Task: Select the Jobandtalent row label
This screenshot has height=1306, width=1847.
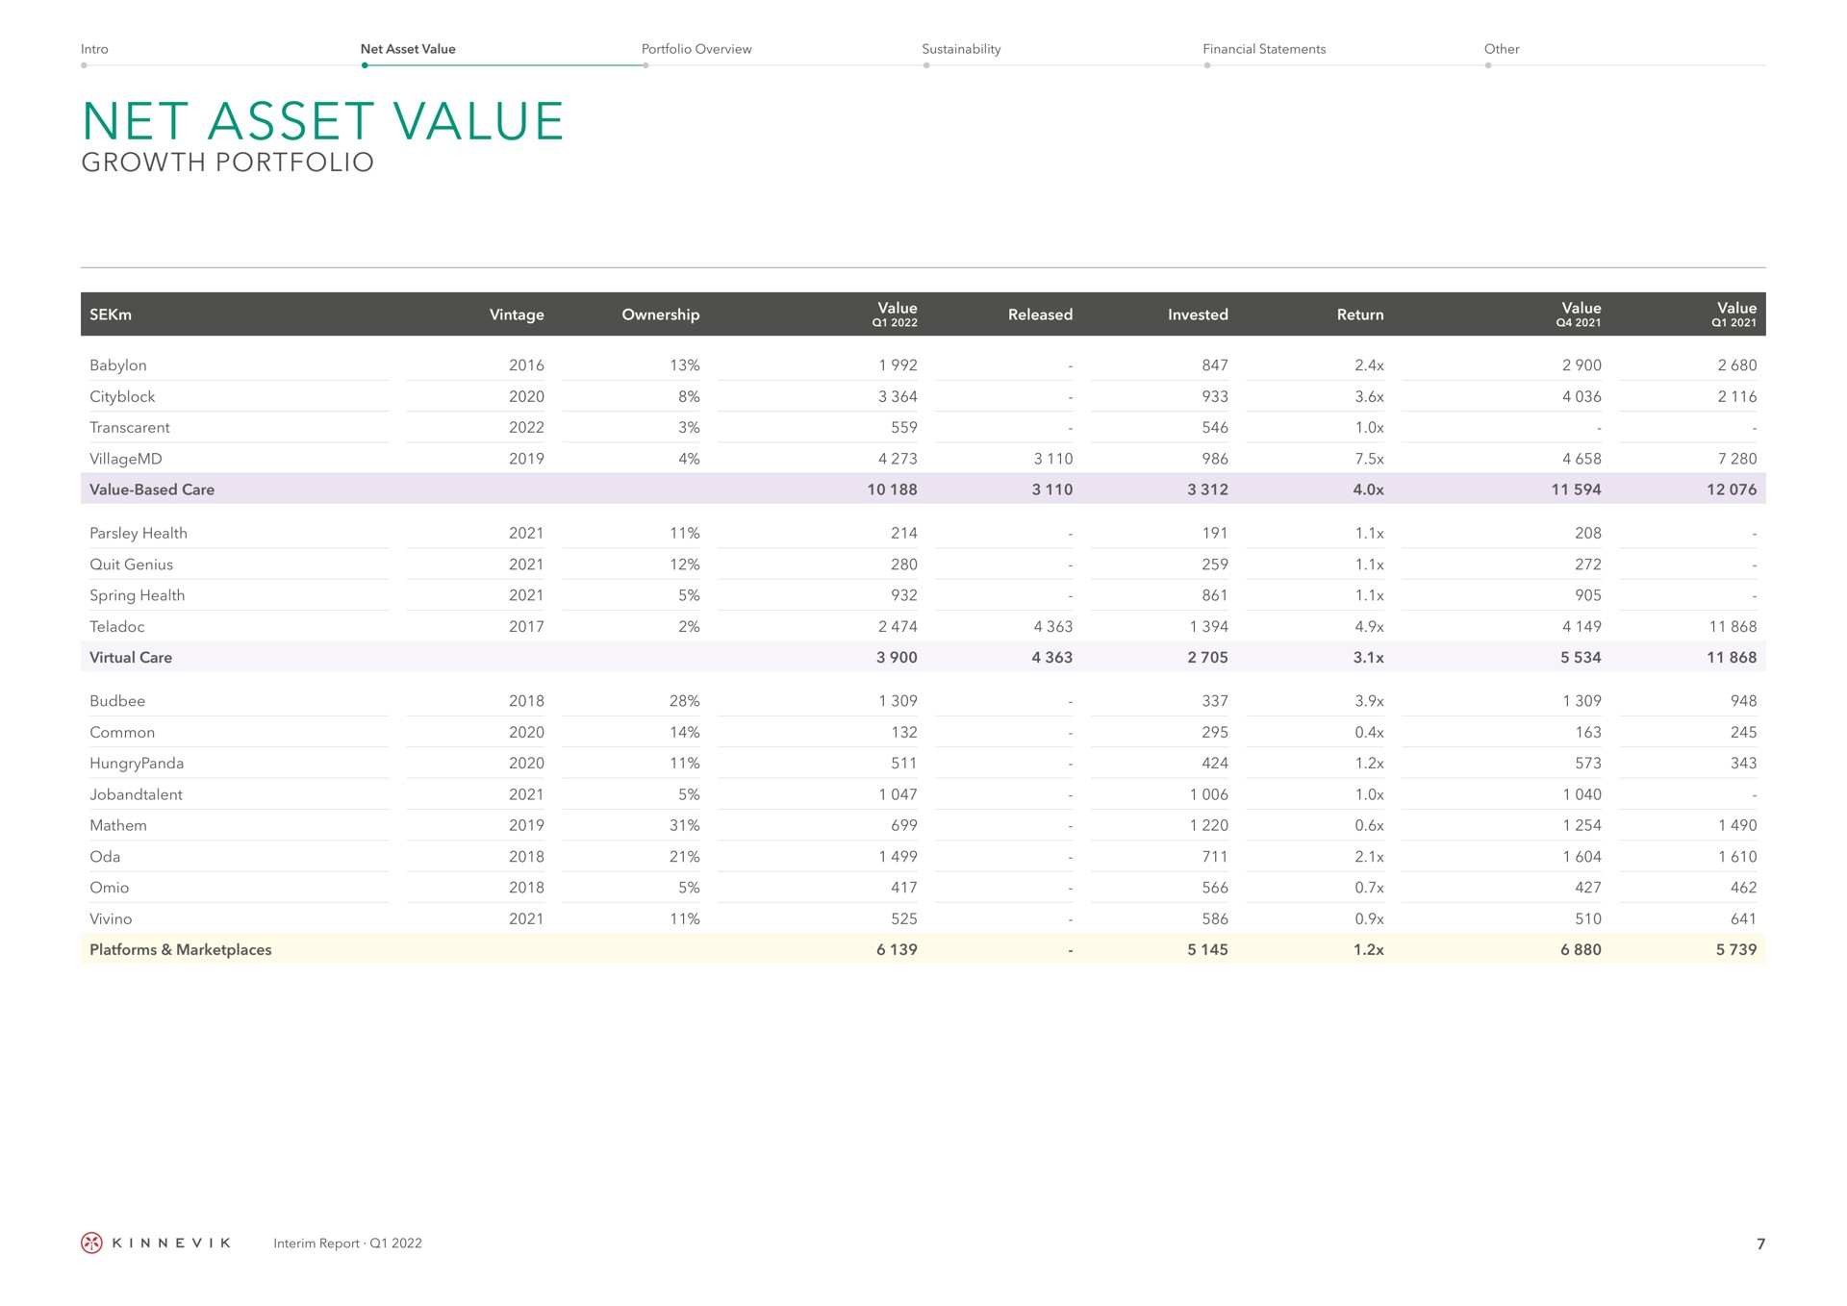Action: (x=136, y=794)
